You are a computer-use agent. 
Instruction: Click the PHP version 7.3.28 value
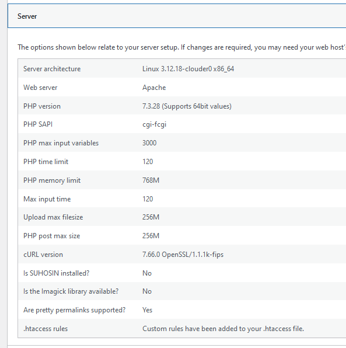[x=187, y=106]
